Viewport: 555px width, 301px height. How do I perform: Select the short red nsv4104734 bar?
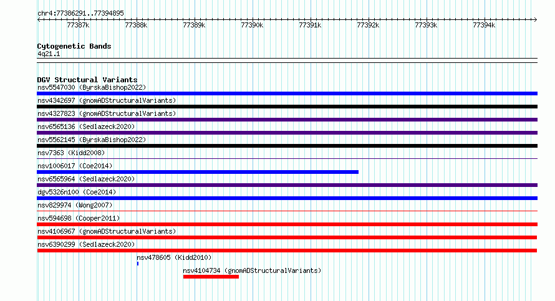point(211,277)
